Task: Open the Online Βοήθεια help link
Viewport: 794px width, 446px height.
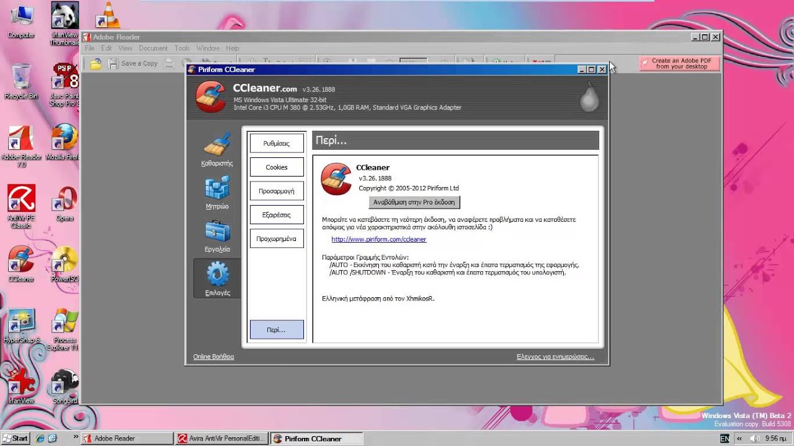Action: 213,357
